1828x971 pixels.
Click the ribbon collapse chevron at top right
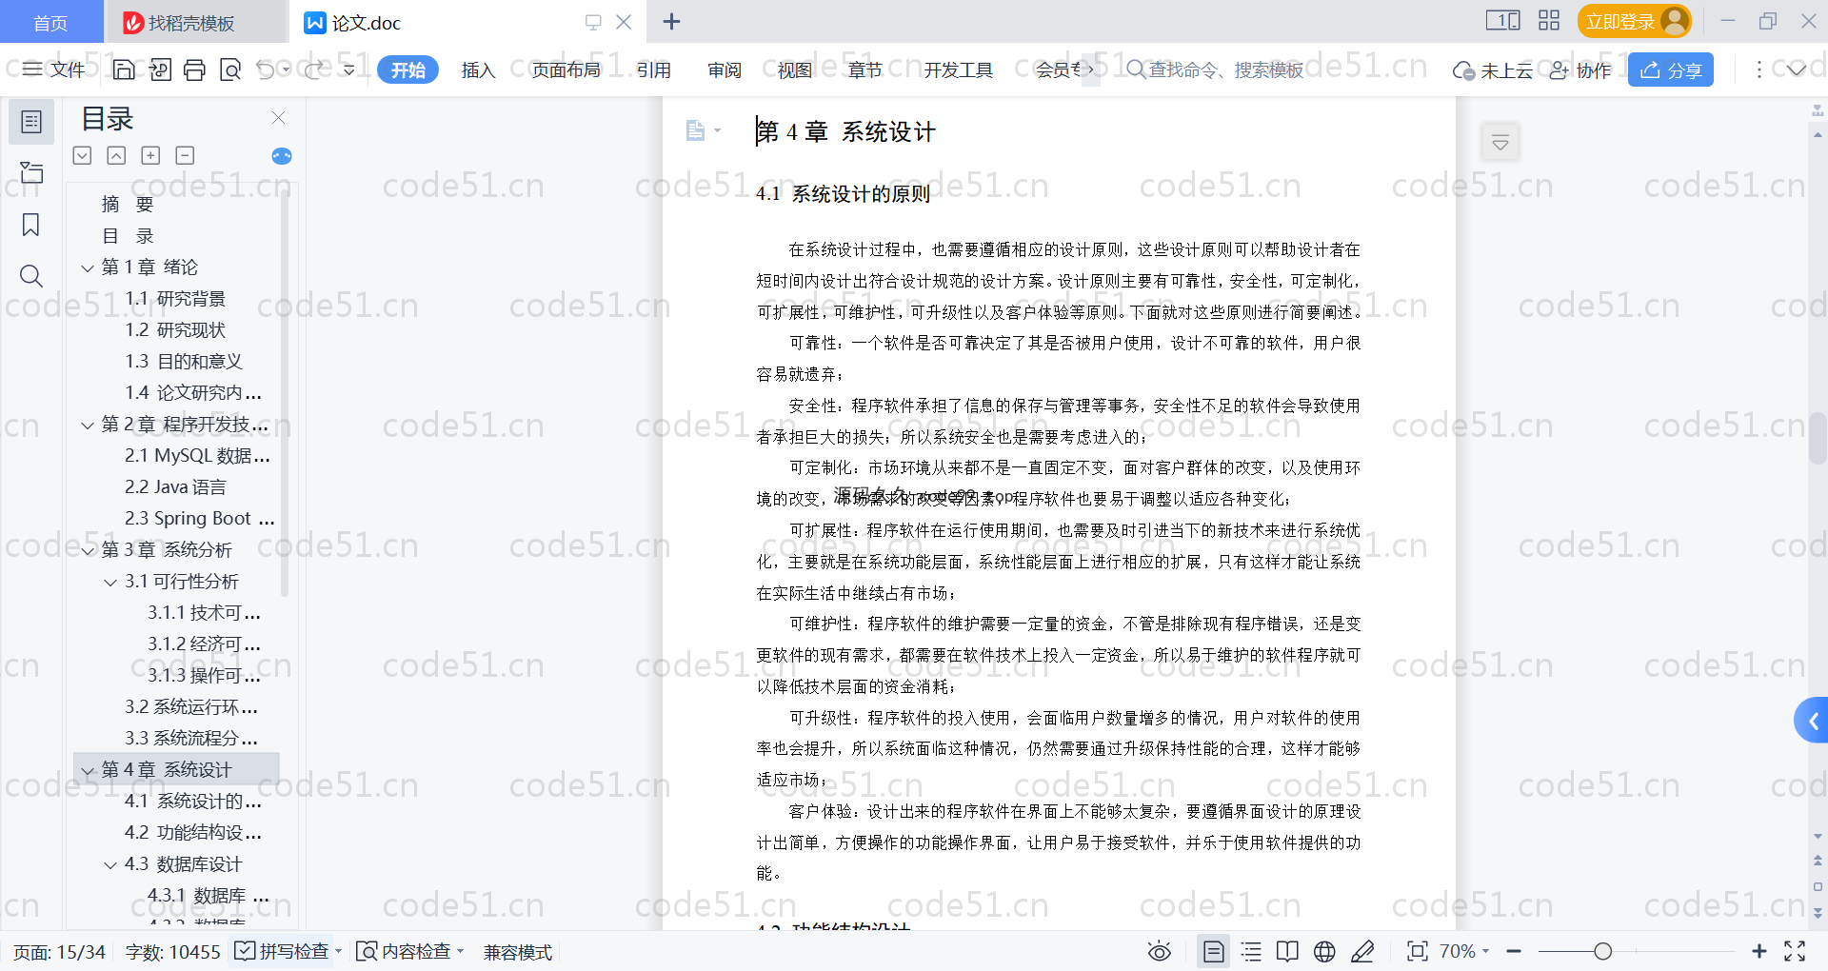tap(1797, 69)
